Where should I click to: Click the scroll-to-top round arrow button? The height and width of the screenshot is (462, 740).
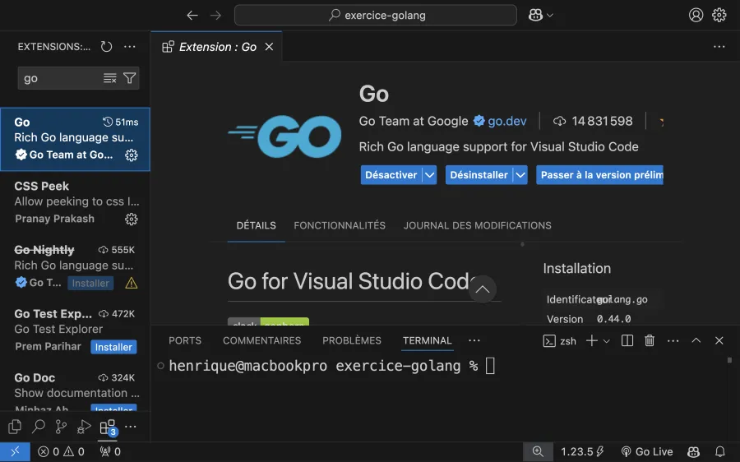tap(483, 289)
